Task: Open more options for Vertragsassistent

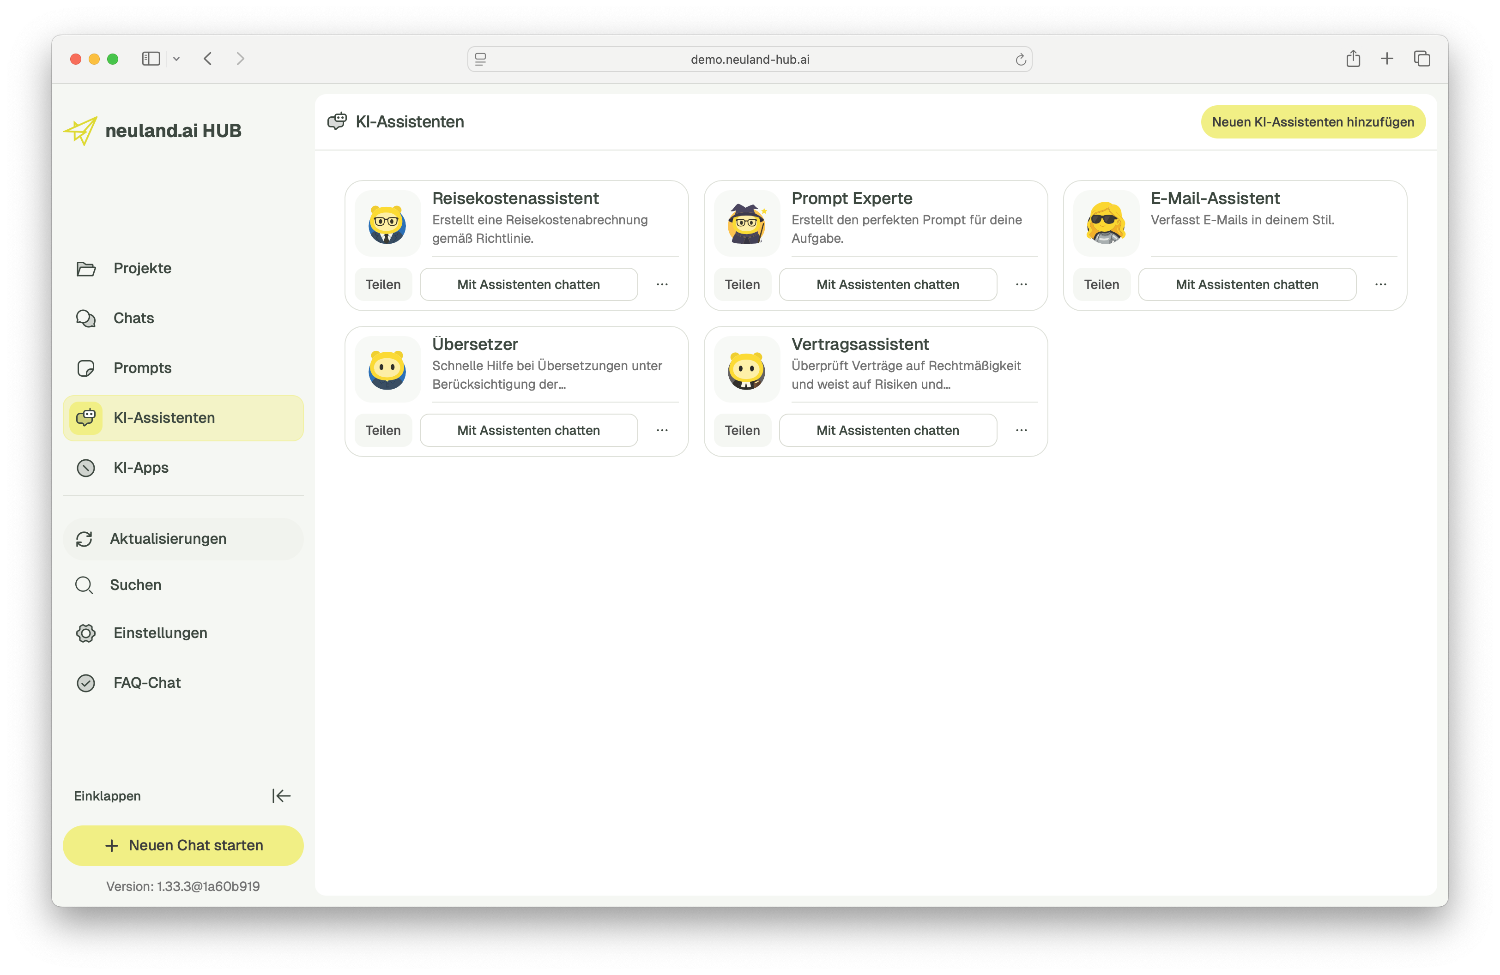Action: click(1021, 431)
